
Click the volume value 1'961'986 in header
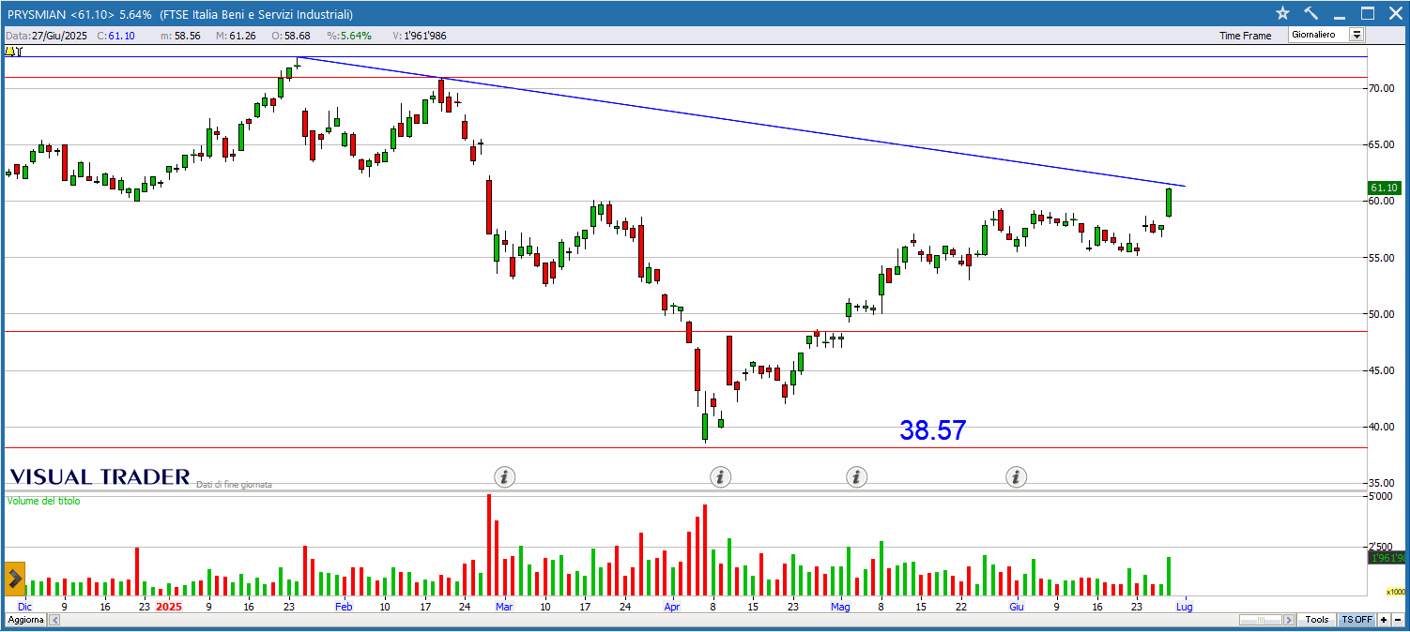click(x=426, y=36)
